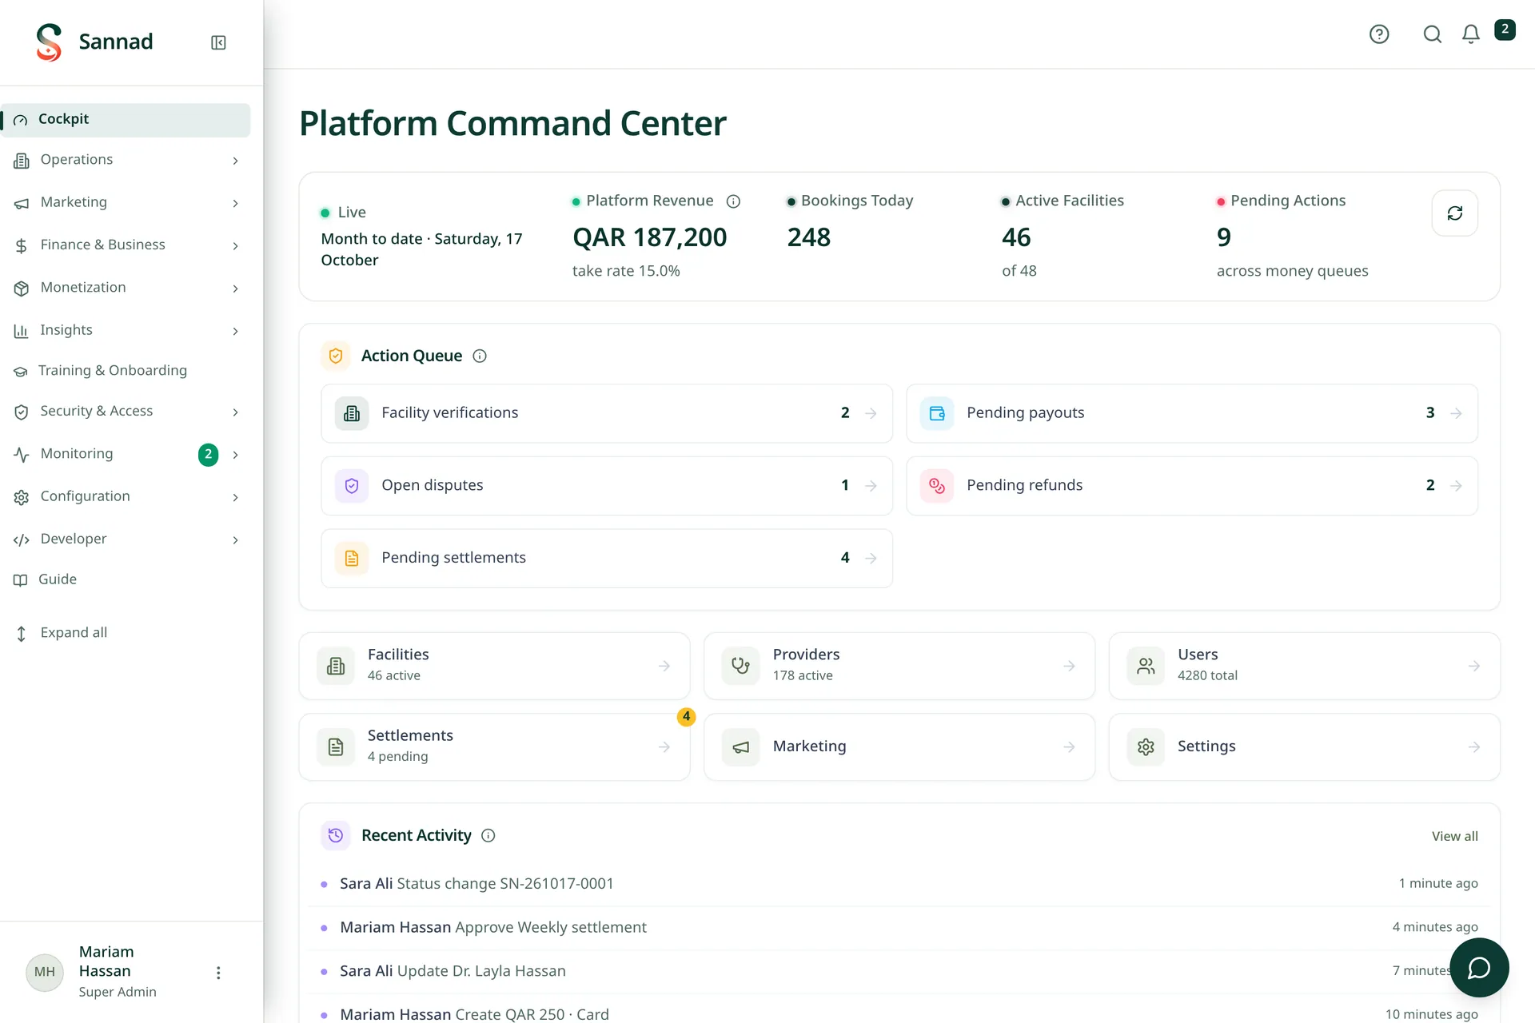Click the Pending settlements document icon
Image resolution: width=1535 pixels, height=1023 pixels.
352,559
